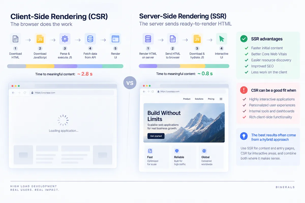Click the green check badge beside SSR advantages
Viewport: 305px width, 203px height.
tap(244, 39)
